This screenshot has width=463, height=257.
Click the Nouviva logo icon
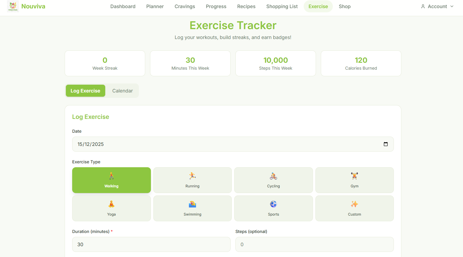point(13,6)
